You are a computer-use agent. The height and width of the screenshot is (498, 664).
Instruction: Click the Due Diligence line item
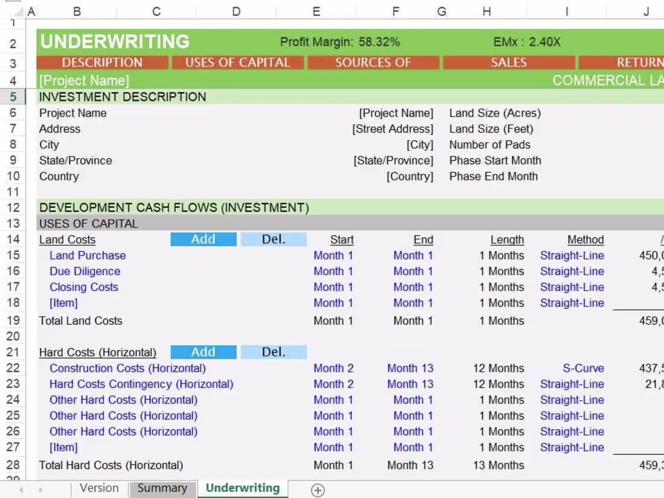(85, 271)
